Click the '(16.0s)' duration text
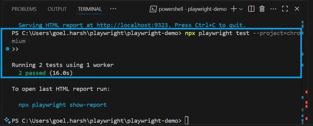Image resolution: width=313 pixels, height=126 pixels. 61,73
